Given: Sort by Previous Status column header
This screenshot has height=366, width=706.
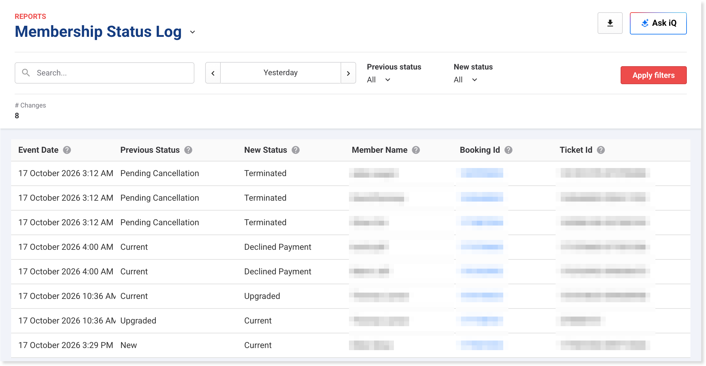Looking at the screenshot, I should (150, 150).
